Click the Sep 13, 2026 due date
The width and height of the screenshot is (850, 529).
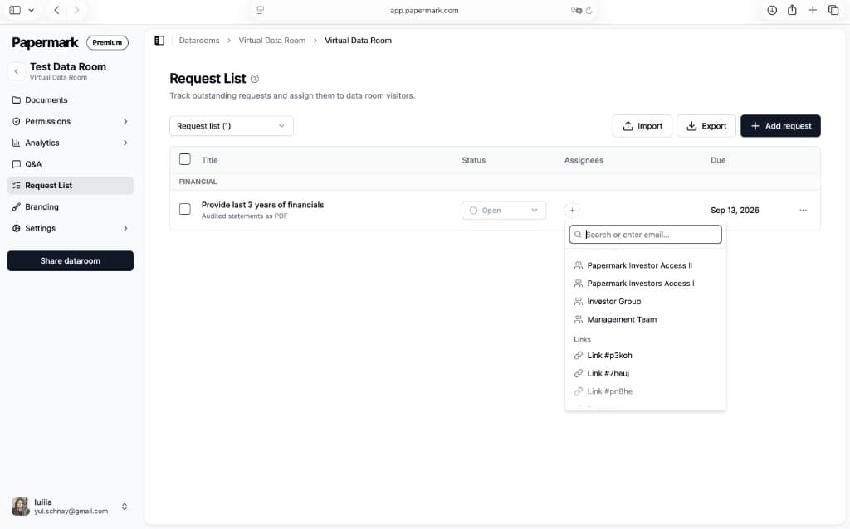tap(735, 210)
